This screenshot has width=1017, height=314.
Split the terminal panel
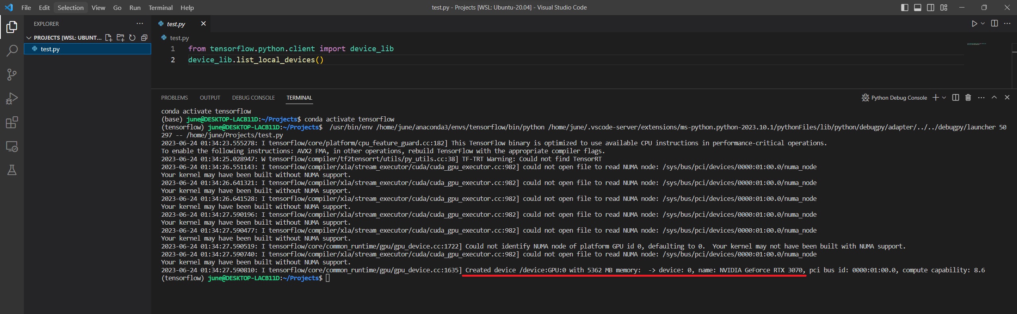(x=956, y=98)
